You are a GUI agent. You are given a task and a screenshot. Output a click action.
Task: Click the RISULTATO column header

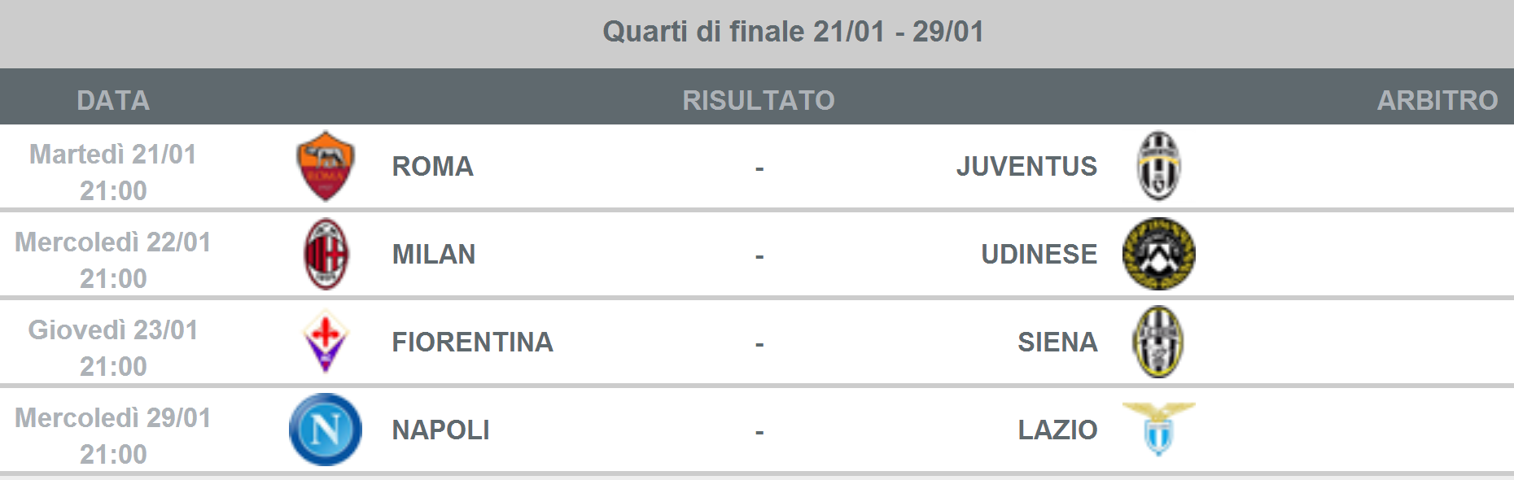(758, 100)
